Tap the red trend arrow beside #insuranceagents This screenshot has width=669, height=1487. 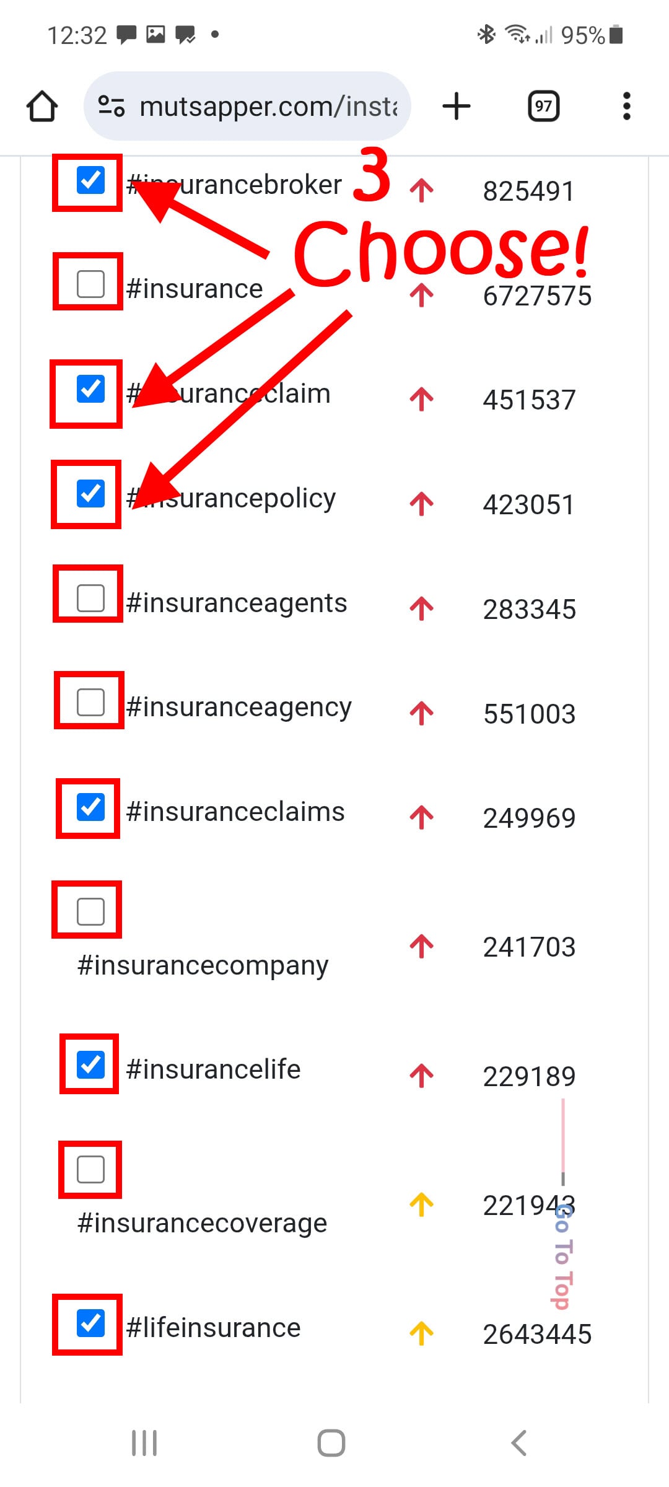tap(422, 608)
